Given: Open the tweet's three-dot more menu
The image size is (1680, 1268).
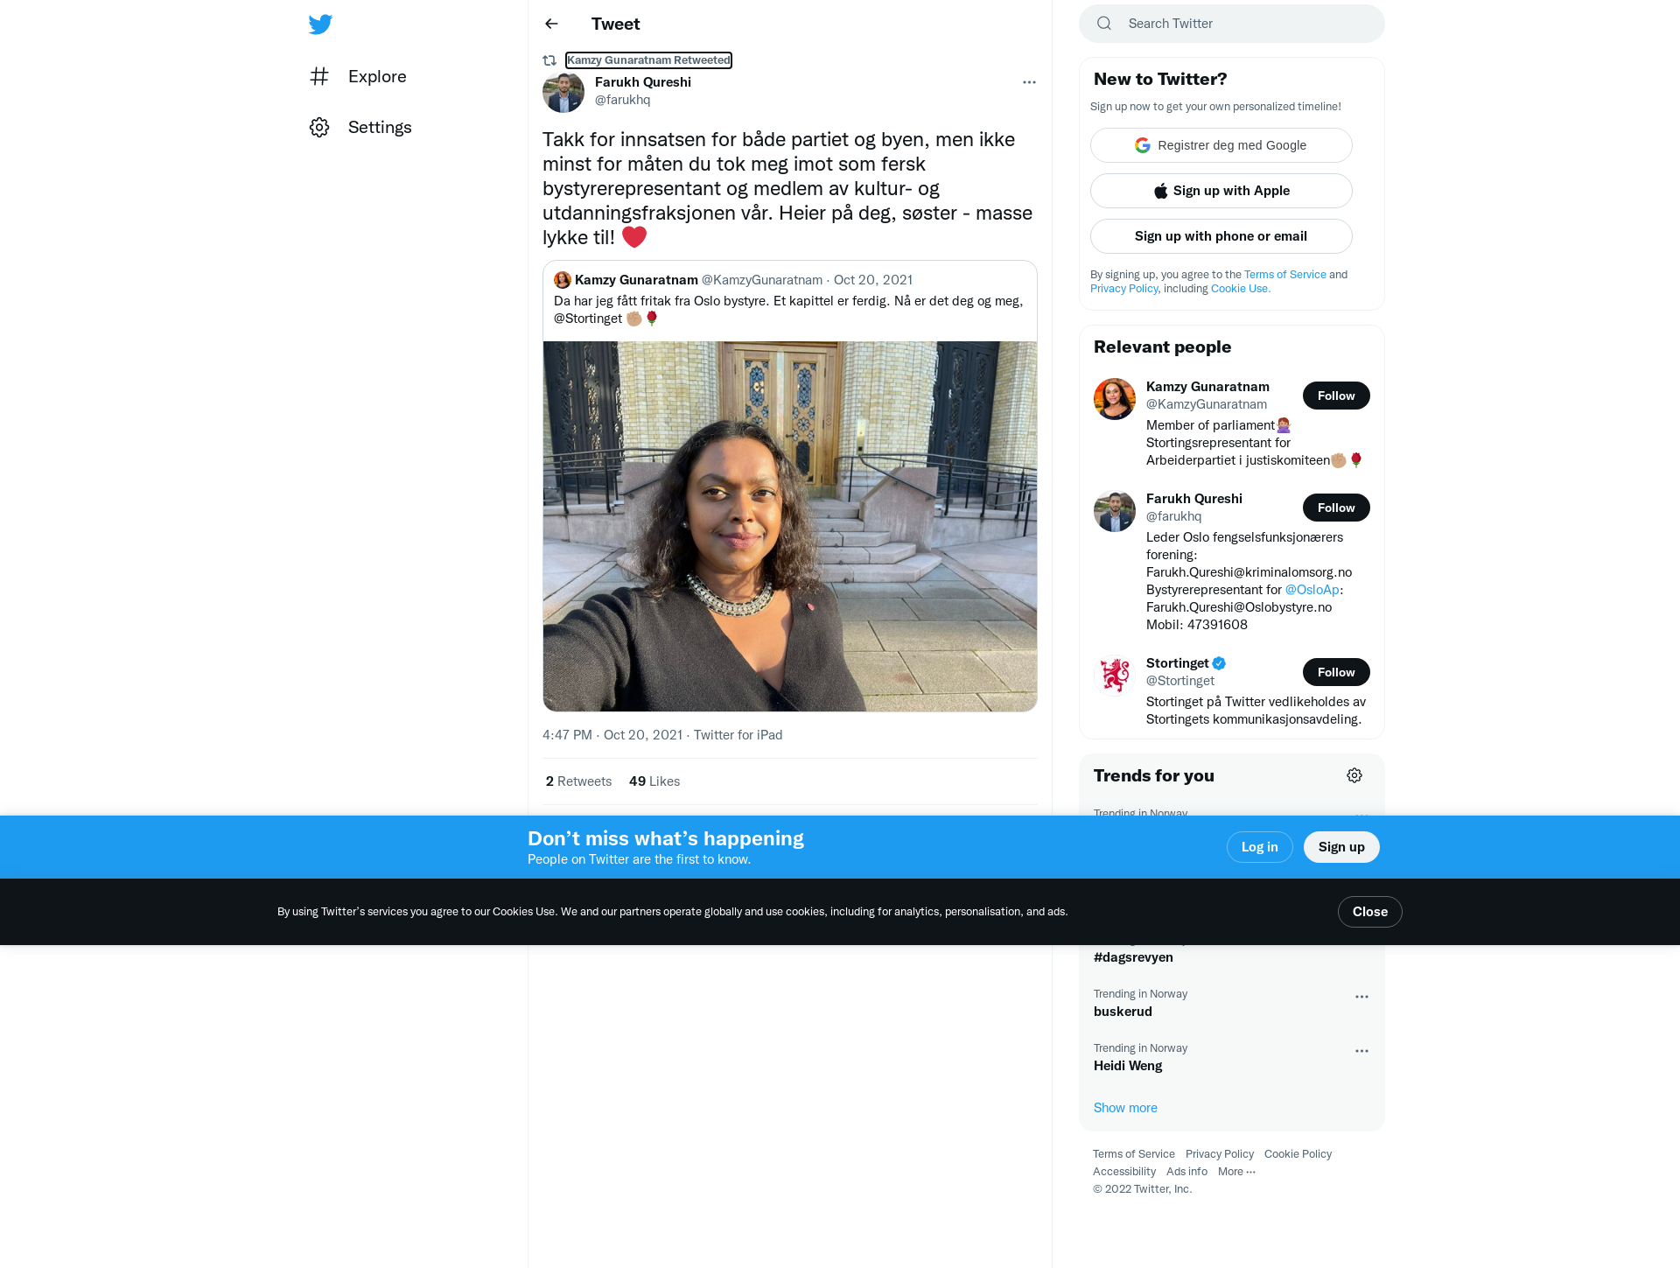Looking at the screenshot, I should point(1029,82).
